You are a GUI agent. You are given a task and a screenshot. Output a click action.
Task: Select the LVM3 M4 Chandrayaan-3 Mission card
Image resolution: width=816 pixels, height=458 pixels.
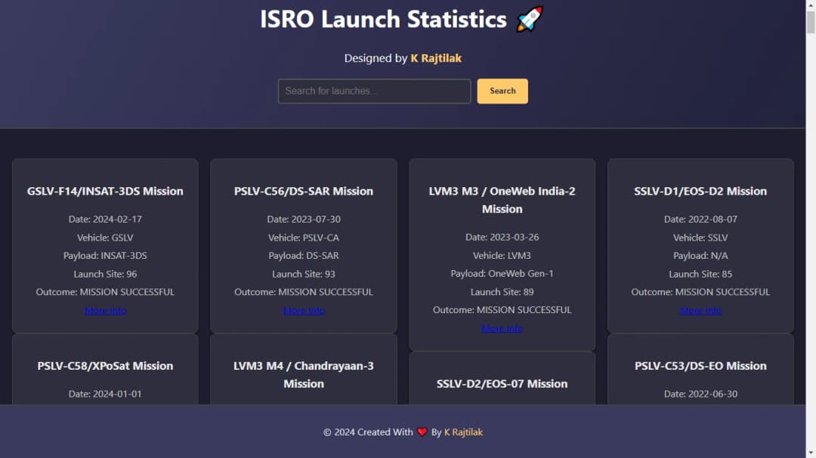pos(304,375)
